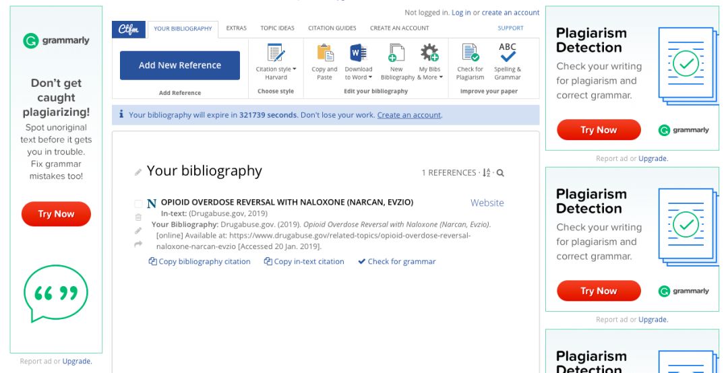
Task: Open the Citation Guides tab
Action: (332, 28)
